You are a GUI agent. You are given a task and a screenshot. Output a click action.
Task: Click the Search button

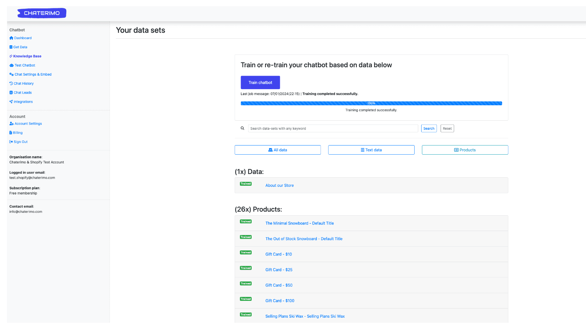coord(429,129)
